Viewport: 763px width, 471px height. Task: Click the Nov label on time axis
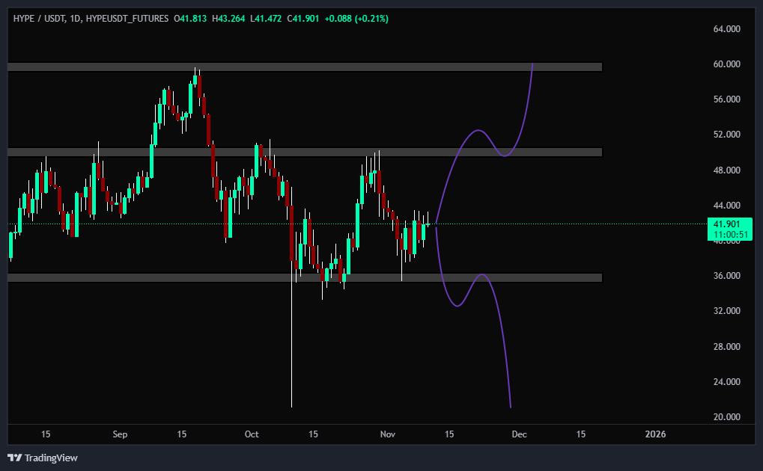[x=388, y=434]
